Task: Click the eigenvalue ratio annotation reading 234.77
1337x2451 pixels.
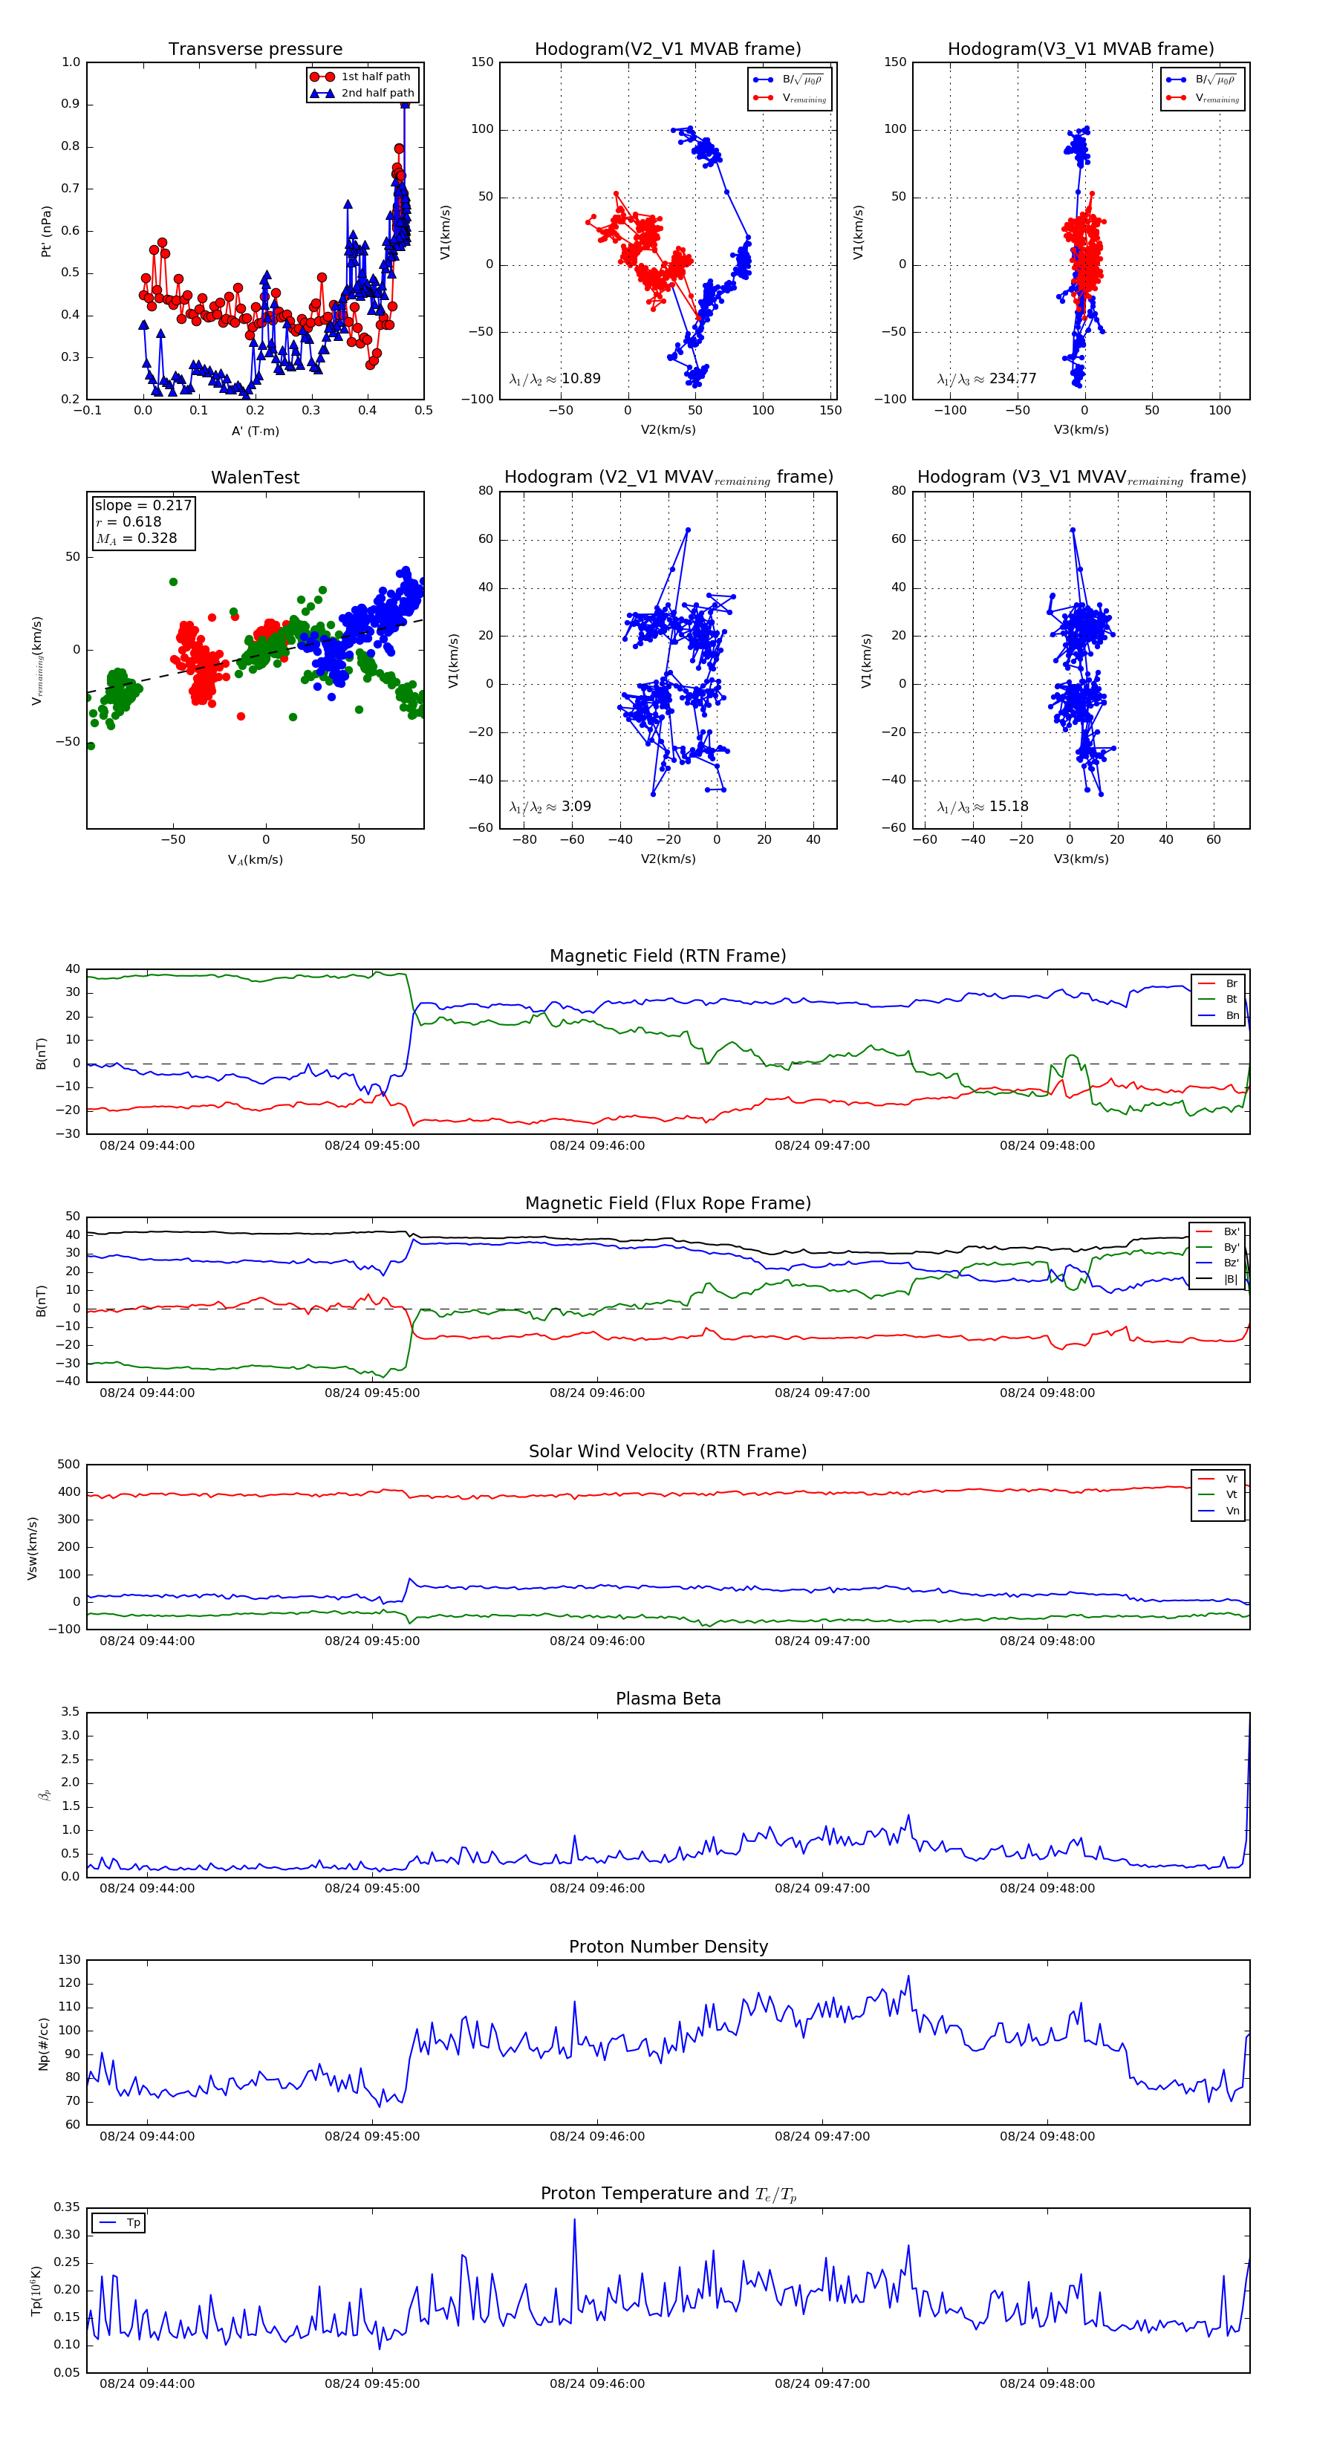Action: pyautogui.click(x=987, y=379)
